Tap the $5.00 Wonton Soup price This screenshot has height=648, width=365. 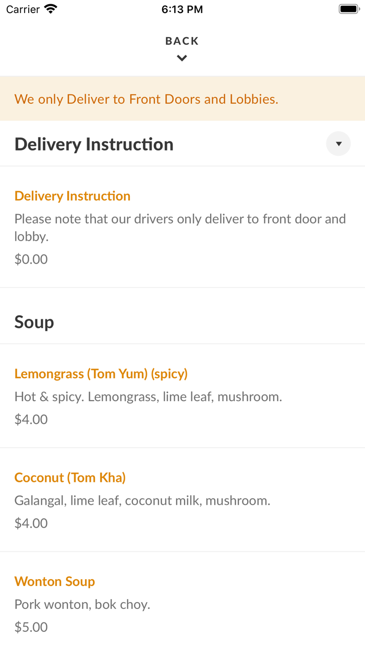pos(31,627)
